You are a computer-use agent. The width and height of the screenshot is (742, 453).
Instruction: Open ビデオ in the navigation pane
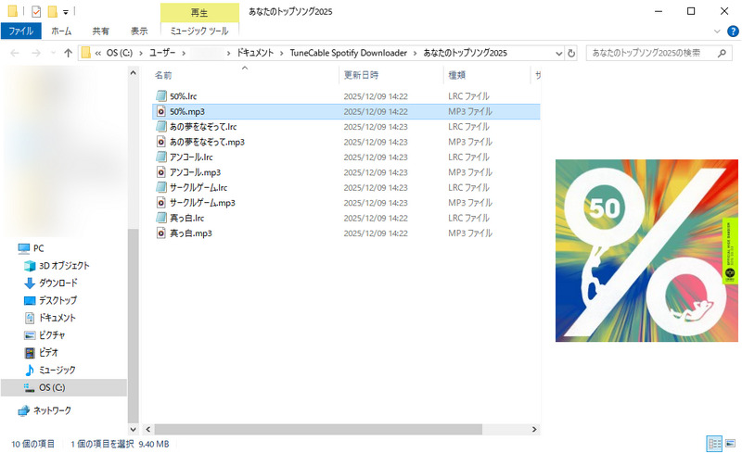coord(42,352)
